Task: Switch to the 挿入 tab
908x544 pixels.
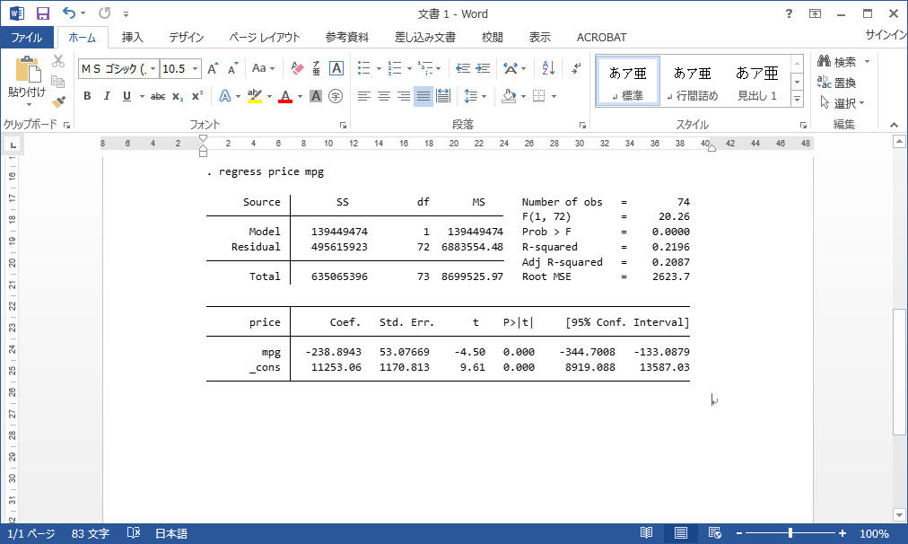Action: click(133, 37)
